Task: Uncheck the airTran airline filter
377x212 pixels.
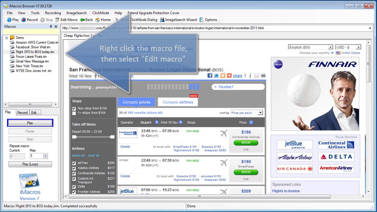Action: click(74, 163)
